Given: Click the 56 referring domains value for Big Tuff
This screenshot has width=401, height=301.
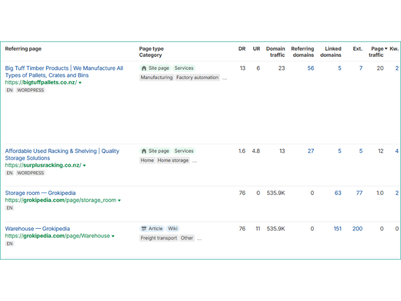Looking at the screenshot, I should [x=310, y=68].
